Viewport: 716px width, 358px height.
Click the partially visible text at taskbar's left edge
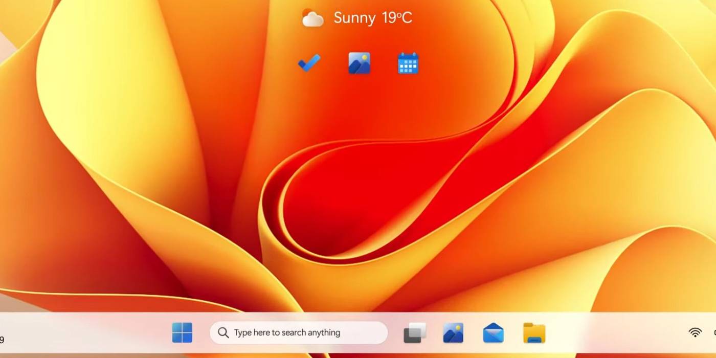pyautogui.click(x=2, y=340)
